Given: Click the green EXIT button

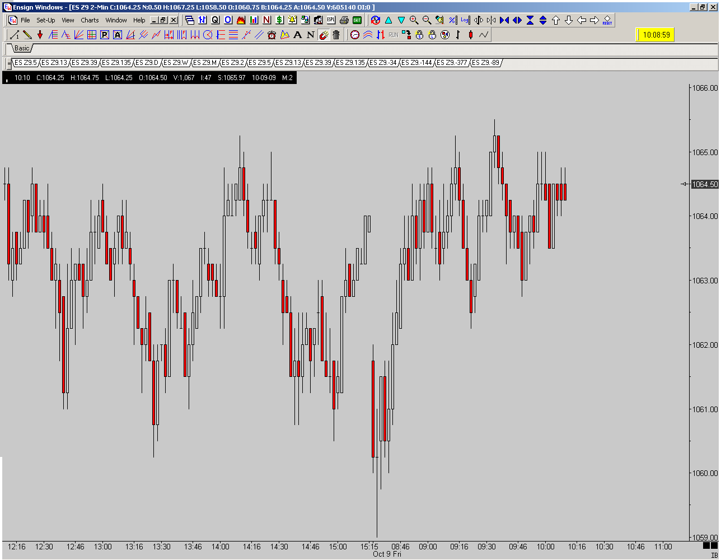Looking at the screenshot, I should 357,20.
